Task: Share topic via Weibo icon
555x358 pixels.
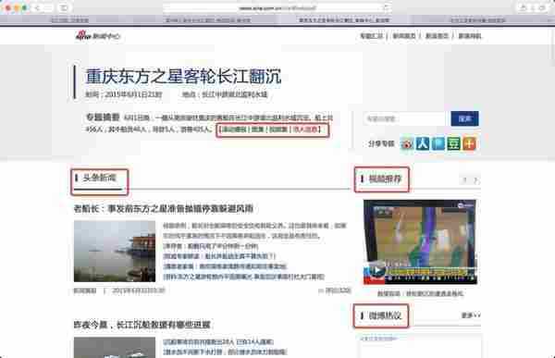Action: [407, 143]
